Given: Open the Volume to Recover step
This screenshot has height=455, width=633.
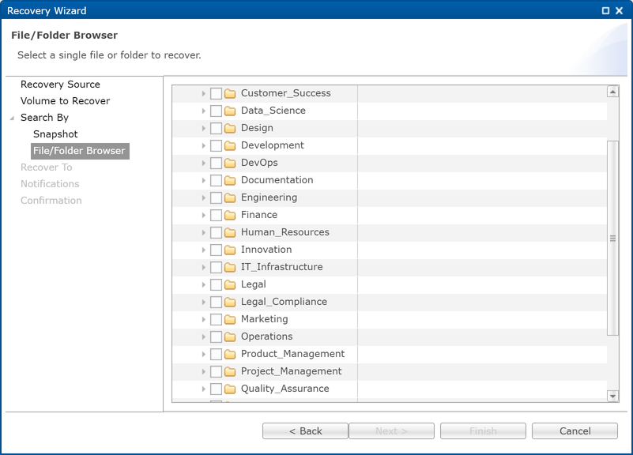Looking at the screenshot, I should click(65, 101).
